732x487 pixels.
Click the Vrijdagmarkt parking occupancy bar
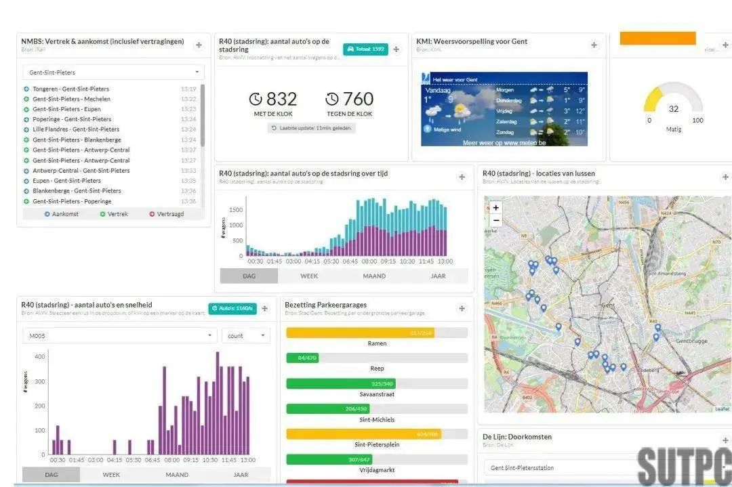point(377,459)
